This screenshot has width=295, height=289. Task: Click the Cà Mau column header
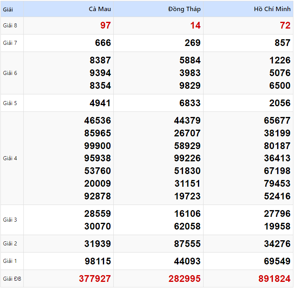[x=99, y=9]
